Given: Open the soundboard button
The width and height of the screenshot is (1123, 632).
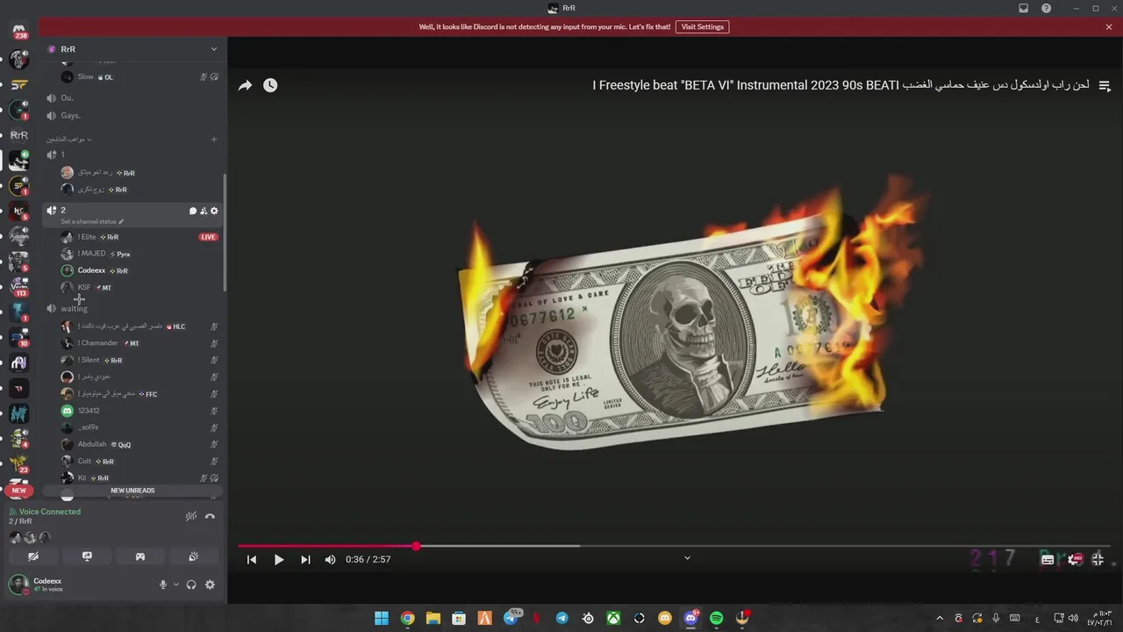Looking at the screenshot, I should click(x=194, y=557).
